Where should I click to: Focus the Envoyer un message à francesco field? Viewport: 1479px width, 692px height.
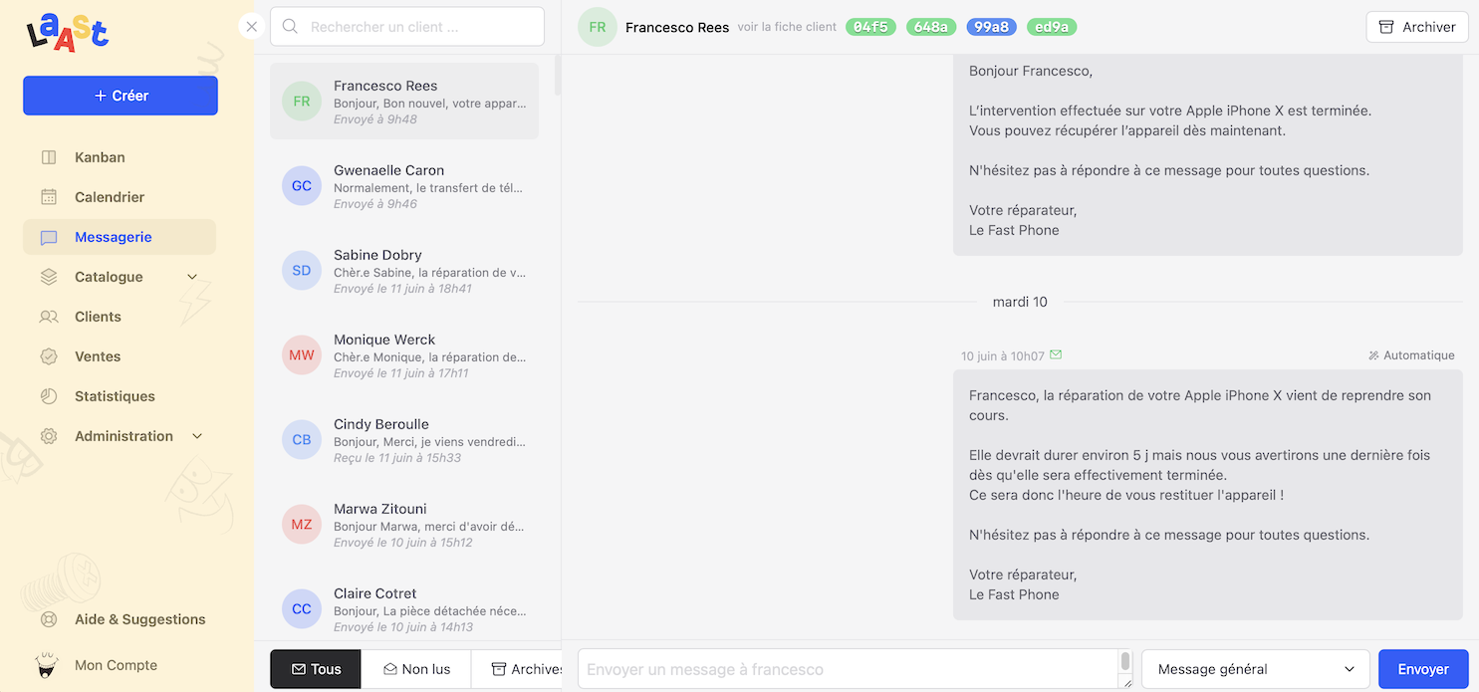848,669
